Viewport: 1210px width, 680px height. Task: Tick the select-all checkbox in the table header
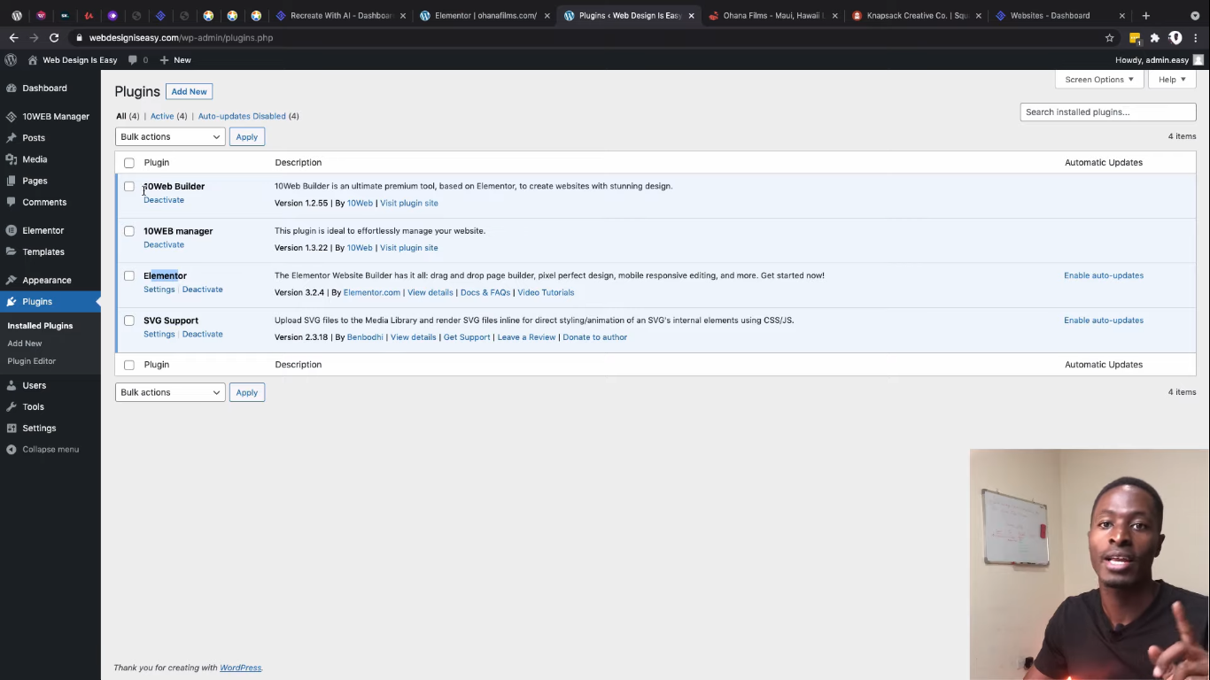coord(129,163)
